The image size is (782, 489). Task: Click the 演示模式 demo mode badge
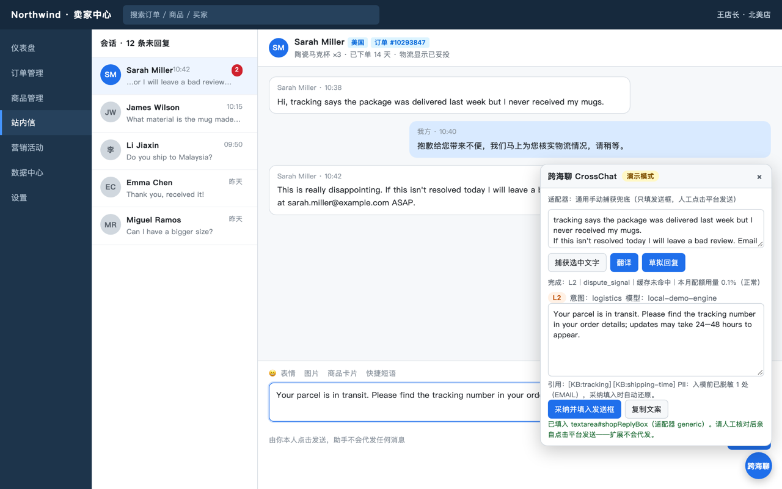pyautogui.click(x=640, y=176)
